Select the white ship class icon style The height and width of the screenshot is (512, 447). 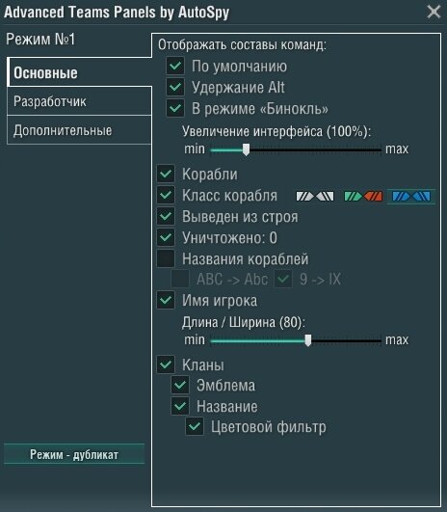point(315,197)
